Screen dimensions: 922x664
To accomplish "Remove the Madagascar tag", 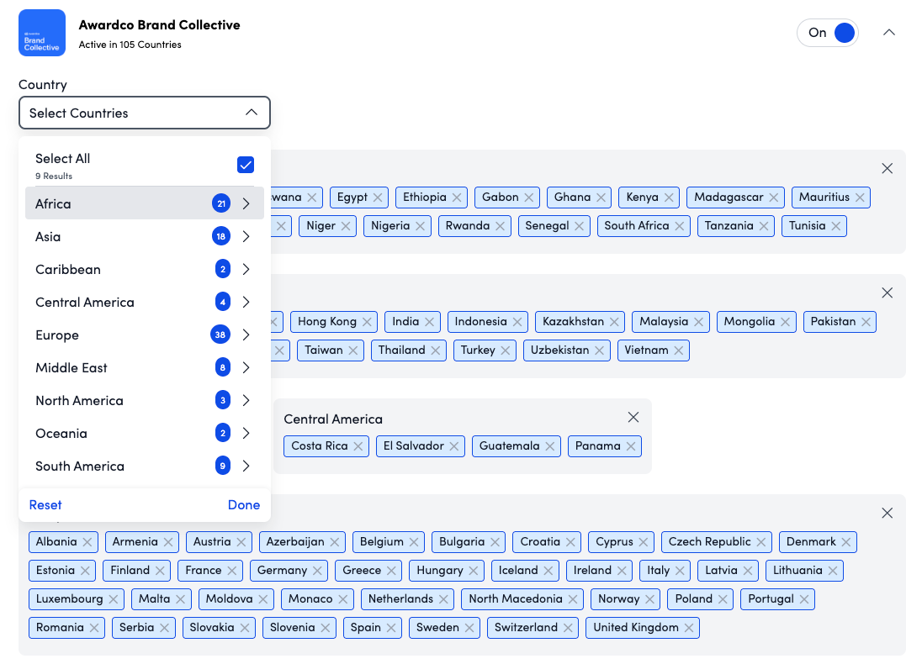I will pos(774,198).
